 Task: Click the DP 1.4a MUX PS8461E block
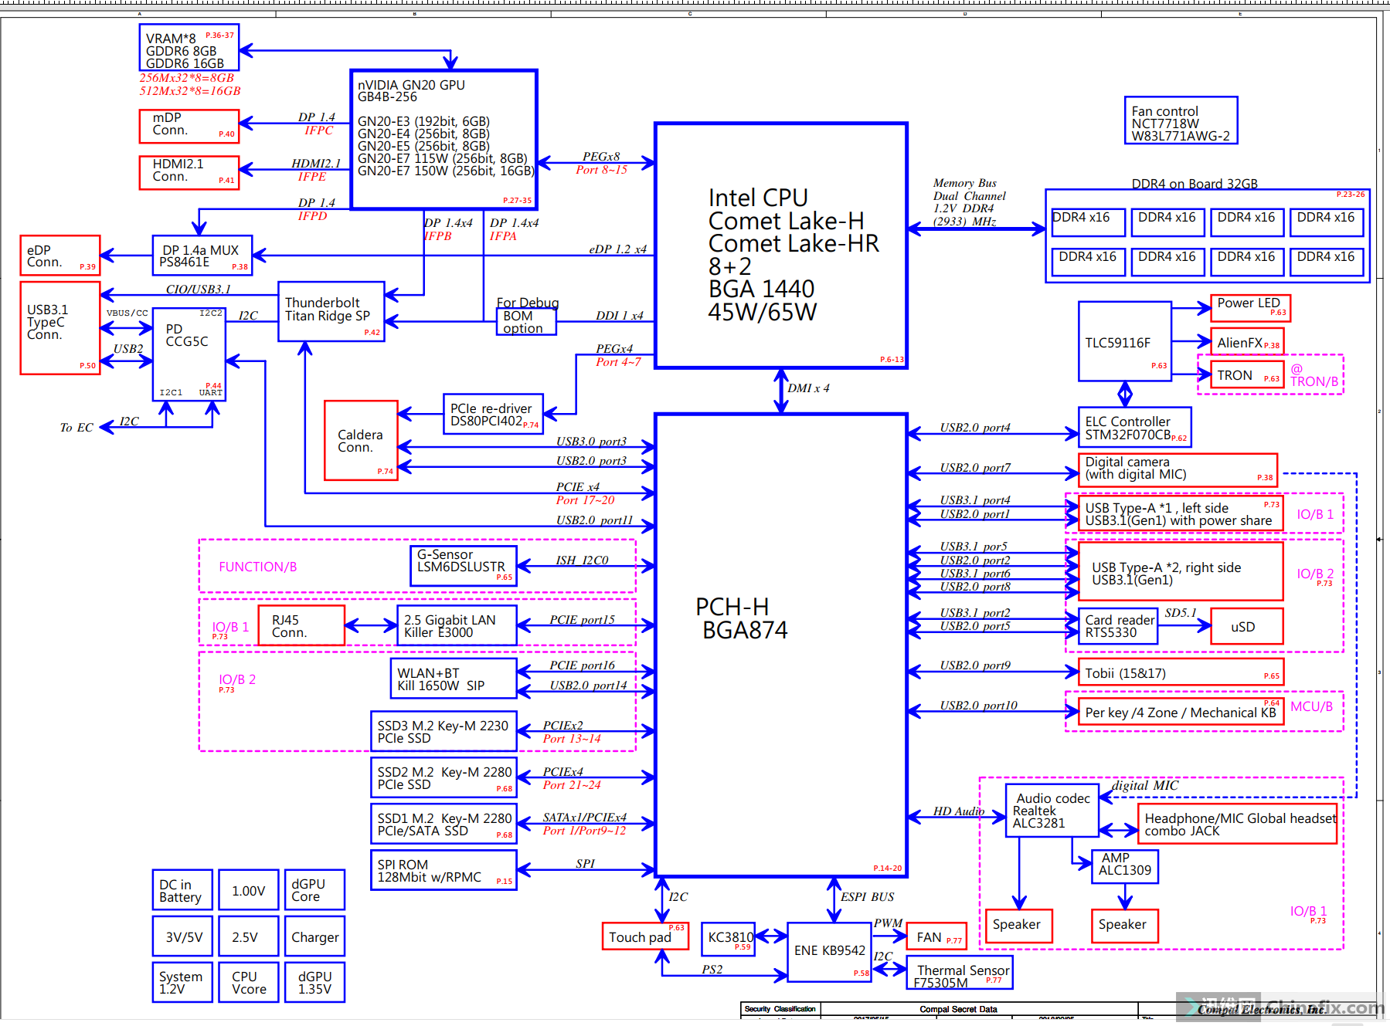click(x=202, y=256)
